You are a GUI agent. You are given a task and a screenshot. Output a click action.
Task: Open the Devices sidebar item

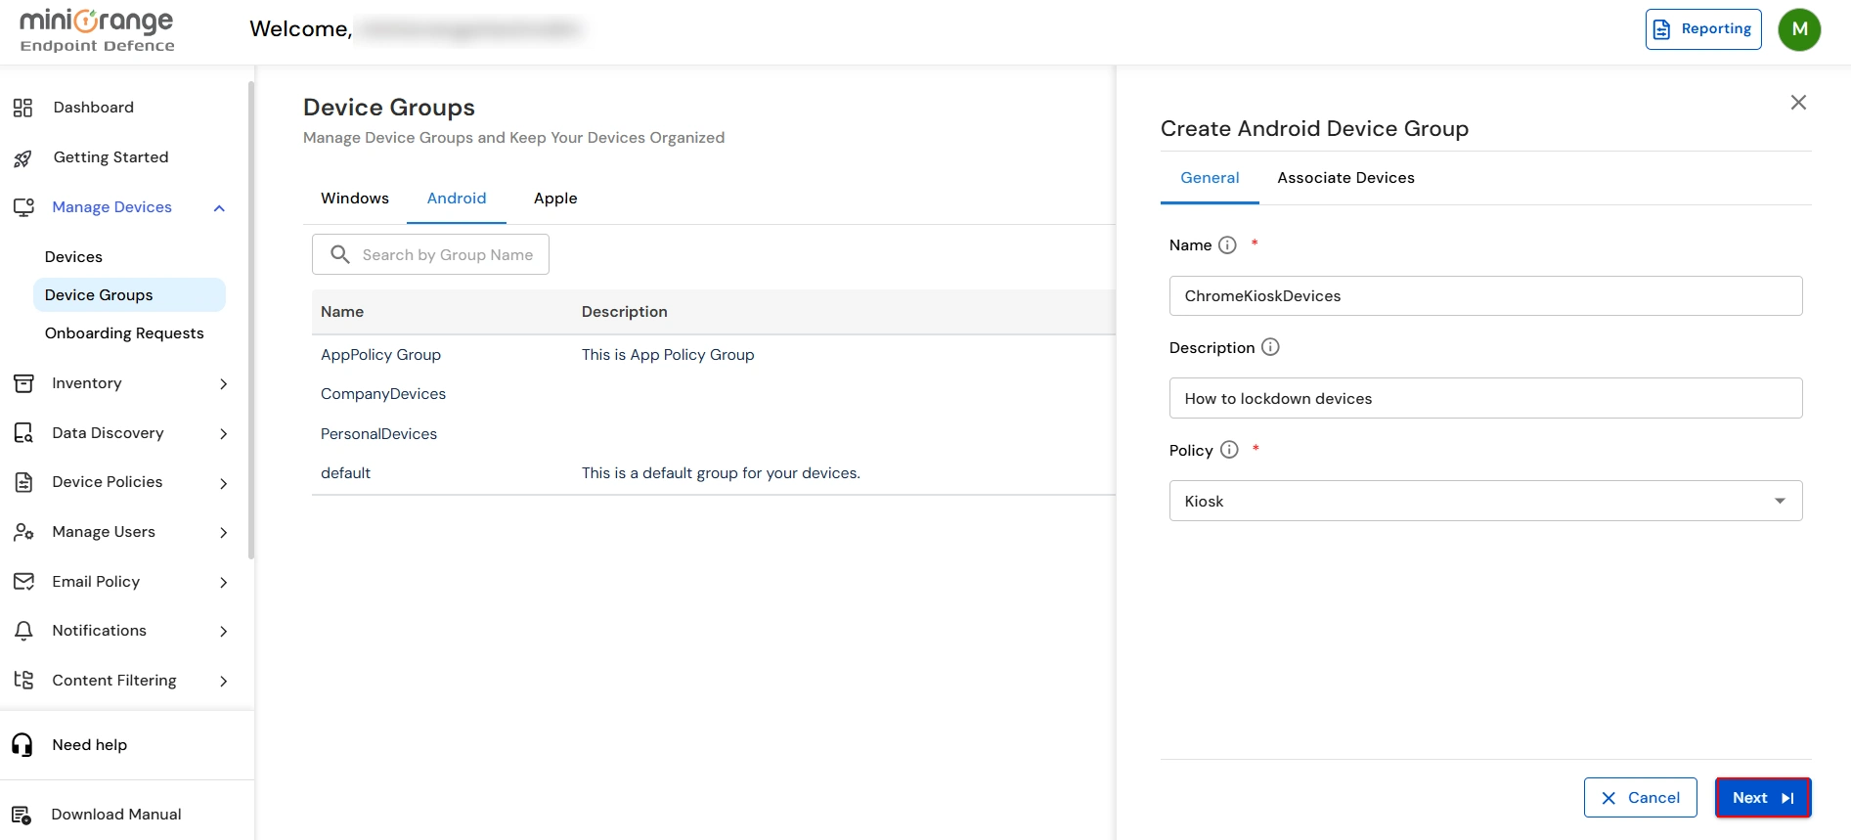pyautogui.click(x=129, y=257)
